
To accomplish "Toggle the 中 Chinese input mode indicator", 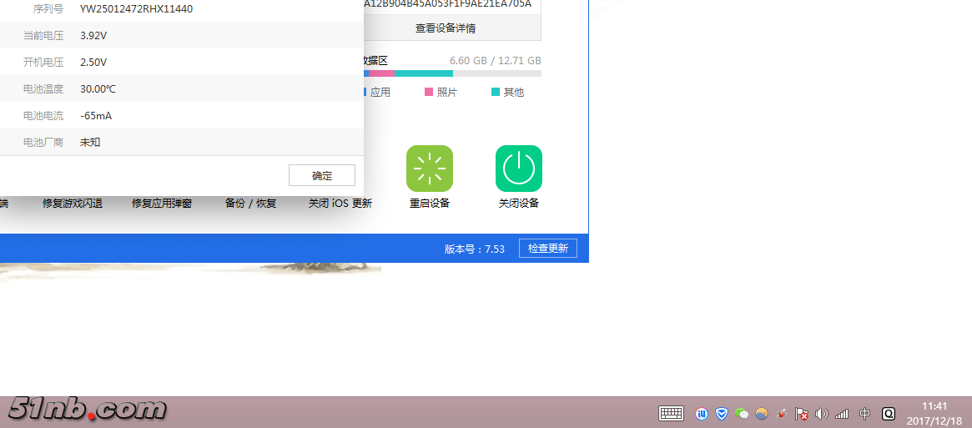I will 864,413.
